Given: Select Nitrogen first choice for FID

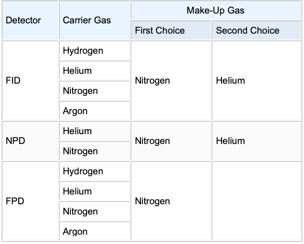Looking at the screenshot, I should coord(152,80).
